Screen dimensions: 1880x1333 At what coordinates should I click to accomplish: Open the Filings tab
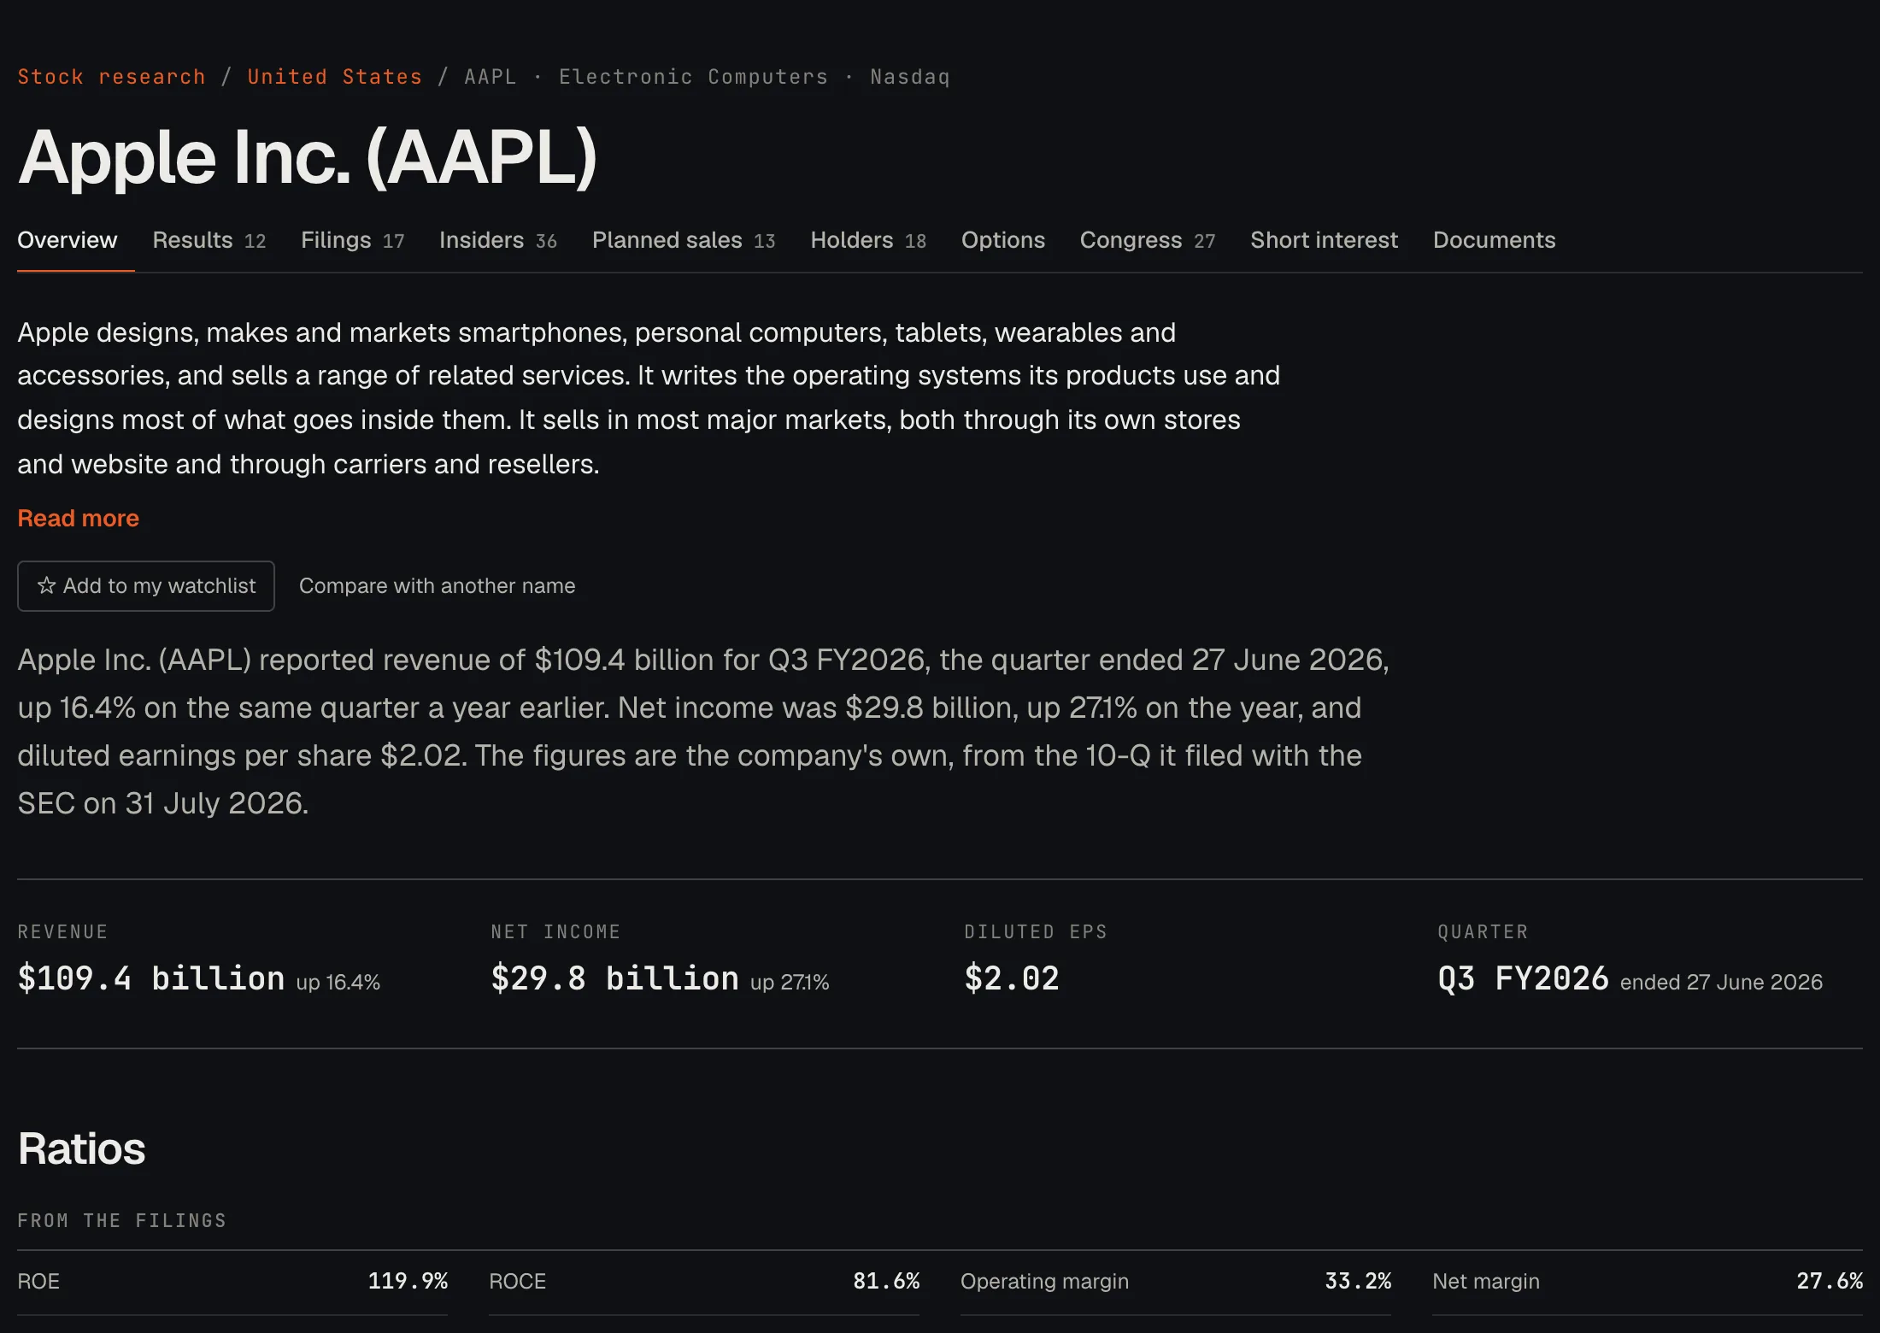(352, 240)
